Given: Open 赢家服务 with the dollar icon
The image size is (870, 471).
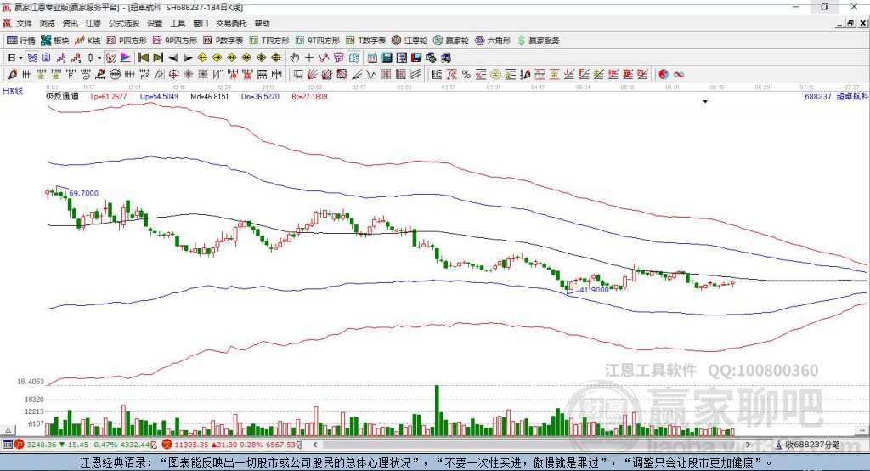Looking at the screenshot, I should point(538,41).
